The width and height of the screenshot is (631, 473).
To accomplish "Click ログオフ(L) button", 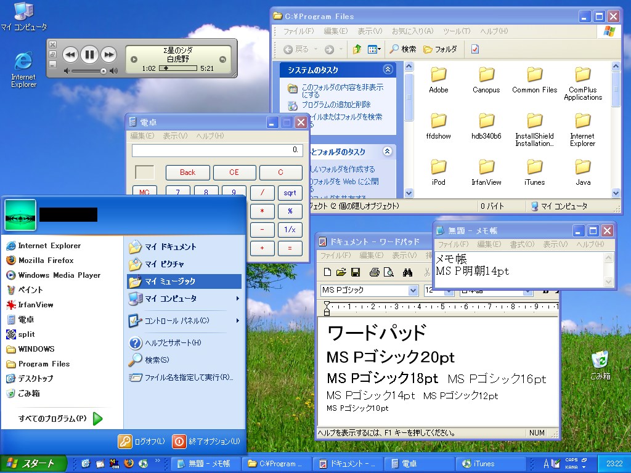I will (142, 441).
